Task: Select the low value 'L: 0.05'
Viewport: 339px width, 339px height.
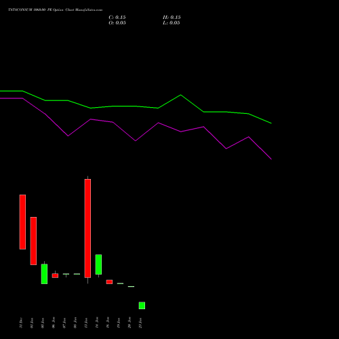Action: pos(172,23)
